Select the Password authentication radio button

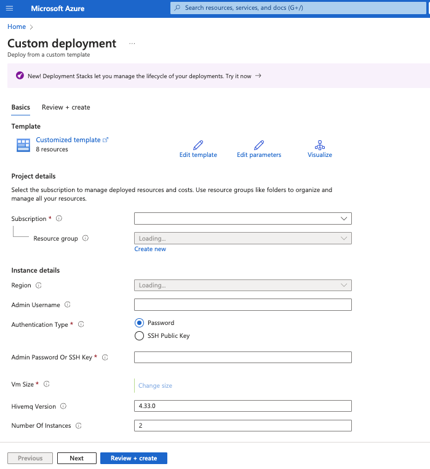140,323
